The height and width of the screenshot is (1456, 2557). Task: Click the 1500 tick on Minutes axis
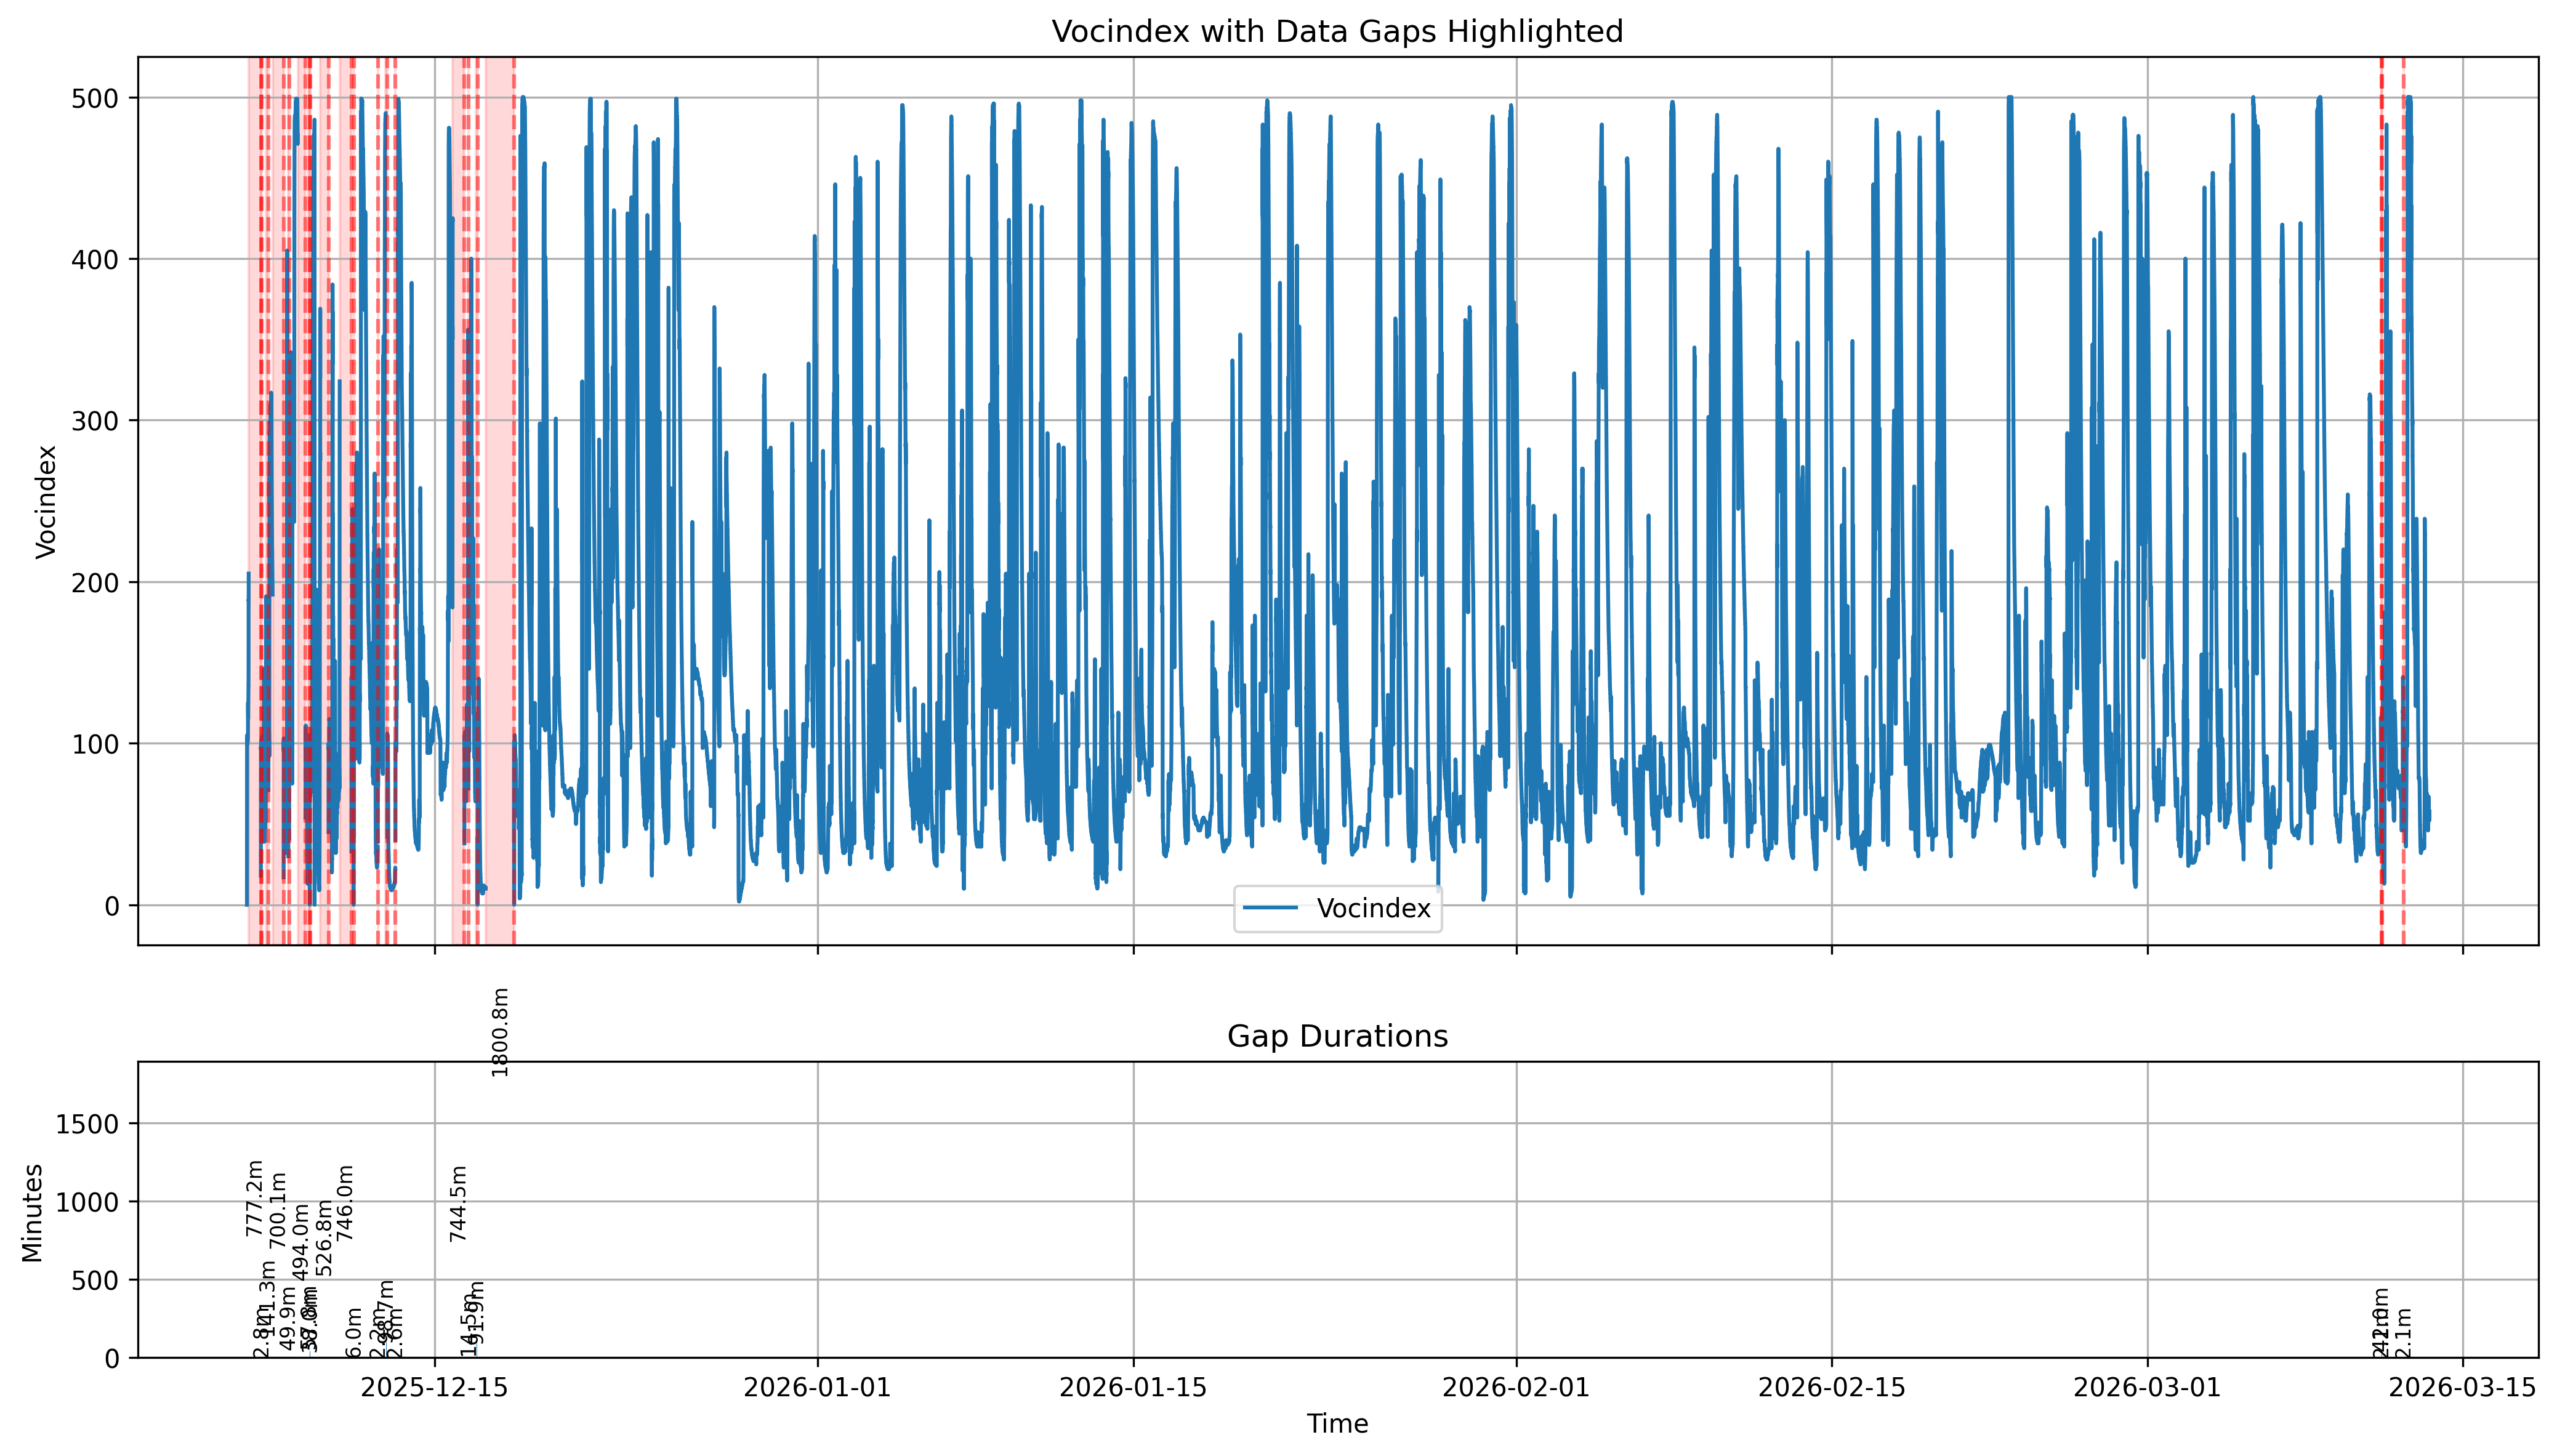(87, 1124)
